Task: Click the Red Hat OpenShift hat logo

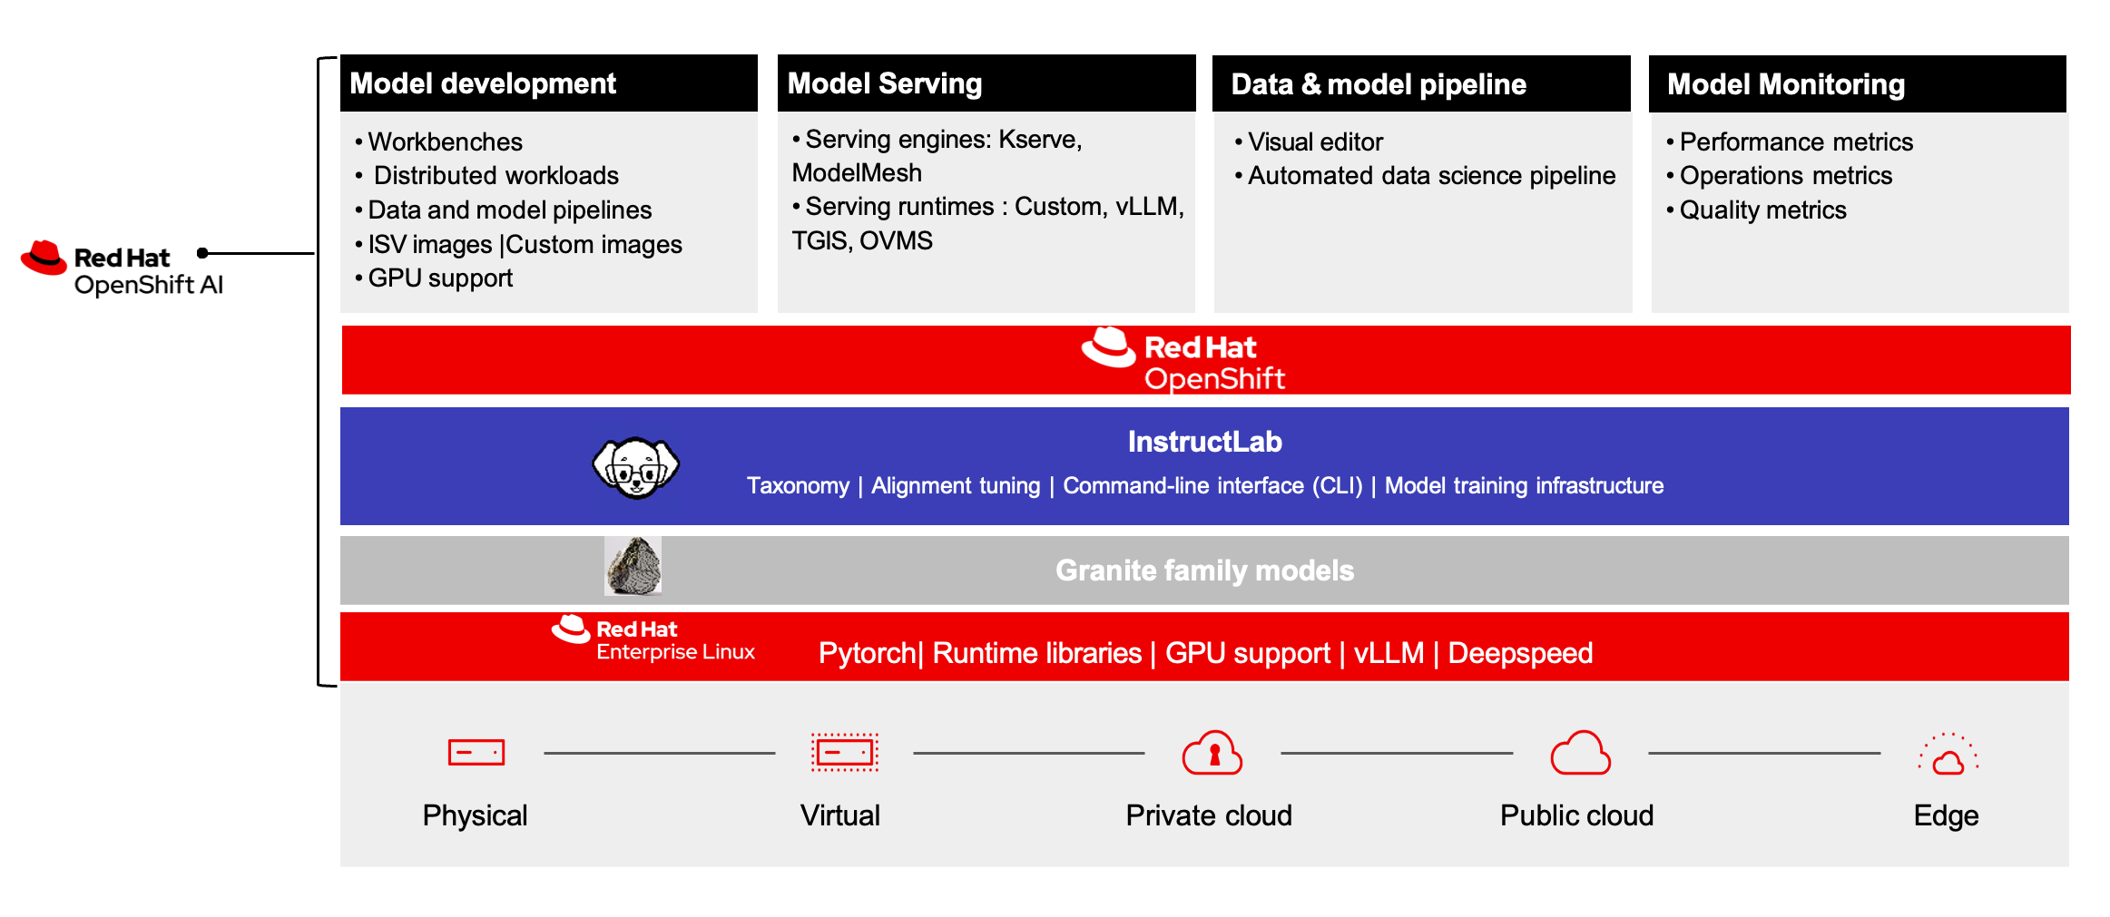Action: point(1108,347)
